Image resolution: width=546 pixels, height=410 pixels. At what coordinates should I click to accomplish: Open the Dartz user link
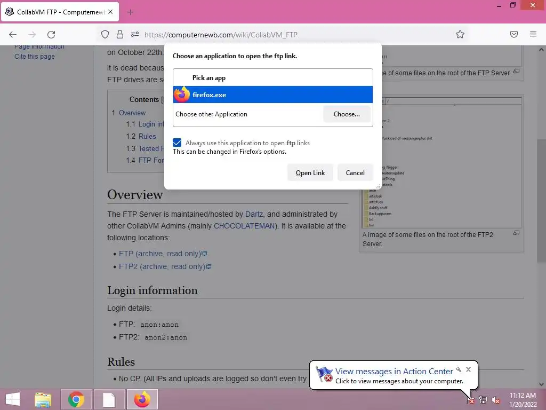click(254, 214)
